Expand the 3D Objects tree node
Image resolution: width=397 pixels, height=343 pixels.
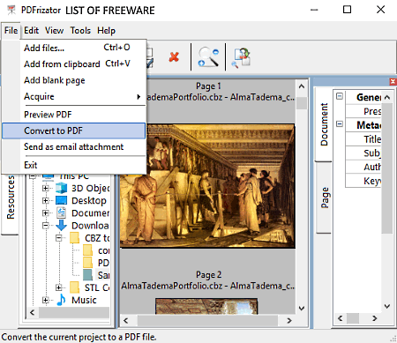[46, 188]
